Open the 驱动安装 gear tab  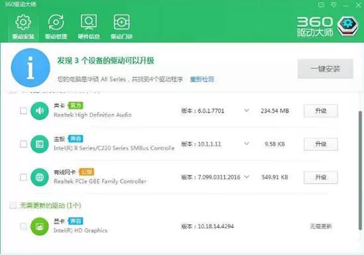point(23,26)
